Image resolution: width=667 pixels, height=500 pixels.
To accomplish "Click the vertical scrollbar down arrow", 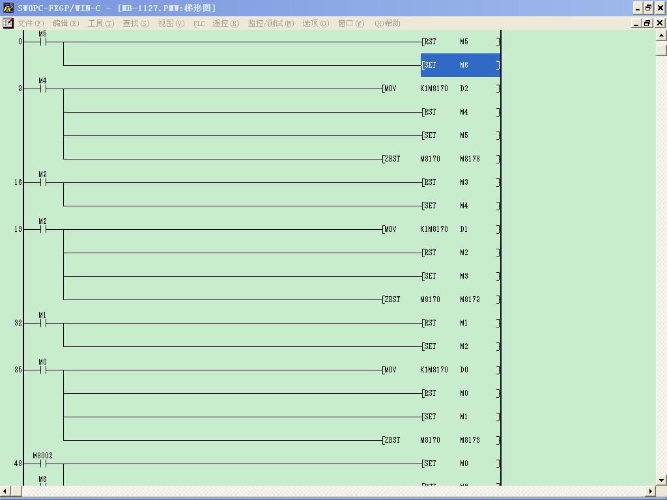I will [661, 480].
